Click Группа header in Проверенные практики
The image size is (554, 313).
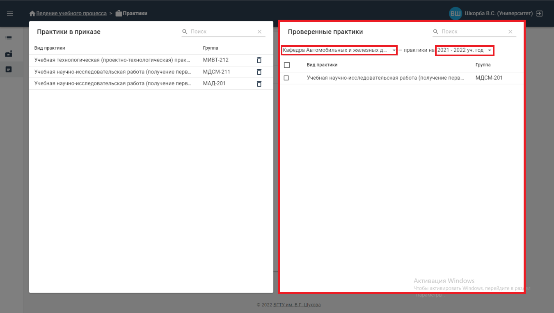click(x=483, y=65)
